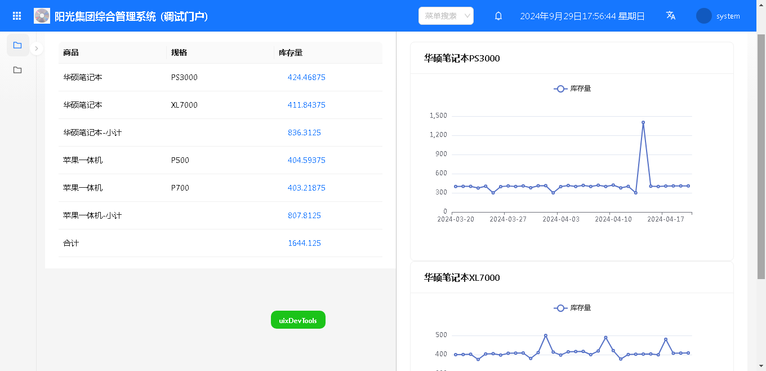Expand the sidebar with chevron arrow
Screen dimensions: 766x371
(36, 48)
